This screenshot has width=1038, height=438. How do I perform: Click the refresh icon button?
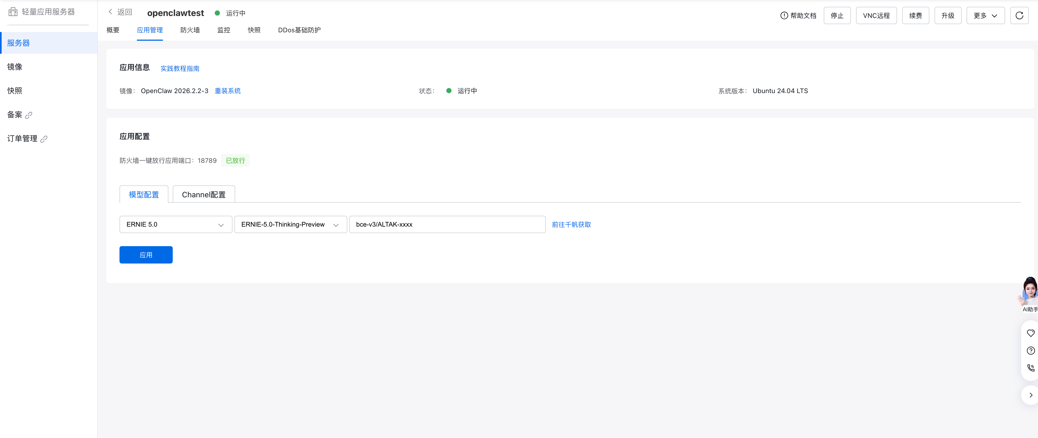[1019, 16]
